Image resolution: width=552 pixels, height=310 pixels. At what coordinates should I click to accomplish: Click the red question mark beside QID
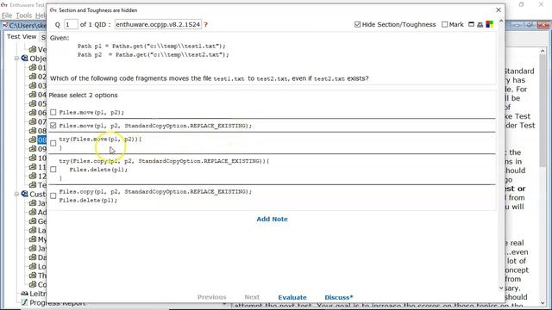click(206, 25)
